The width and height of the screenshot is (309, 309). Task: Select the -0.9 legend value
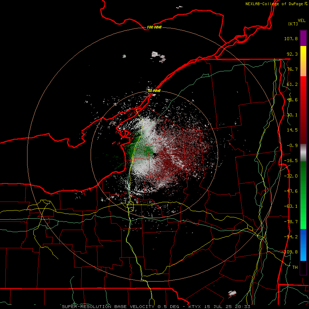292,145
